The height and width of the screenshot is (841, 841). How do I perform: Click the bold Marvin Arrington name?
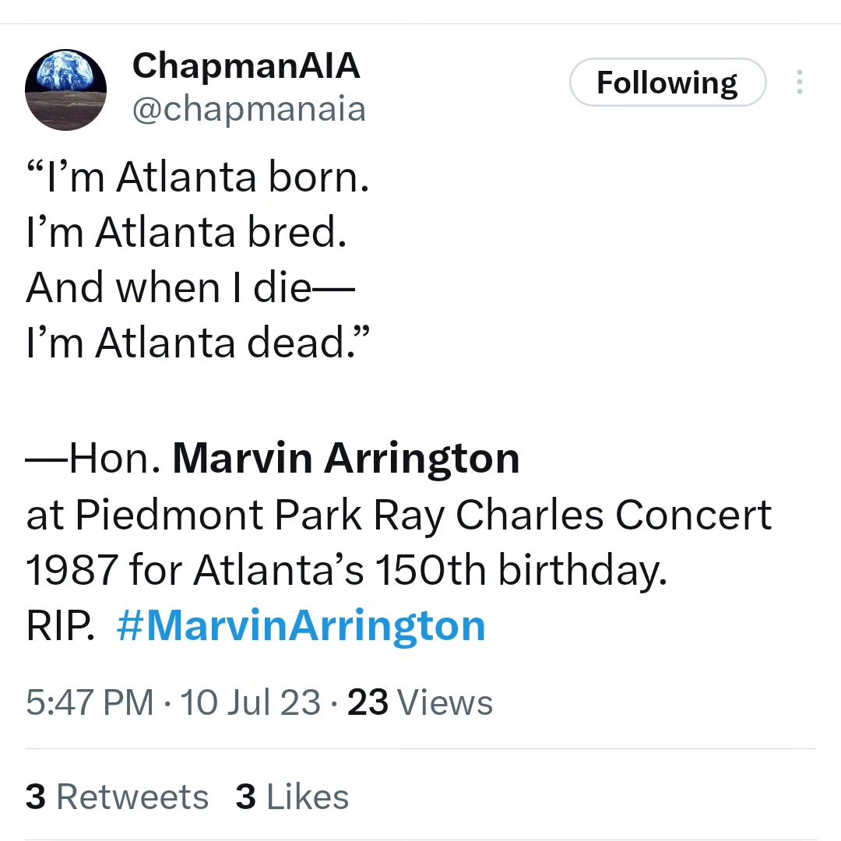click(x=346, y=459)
